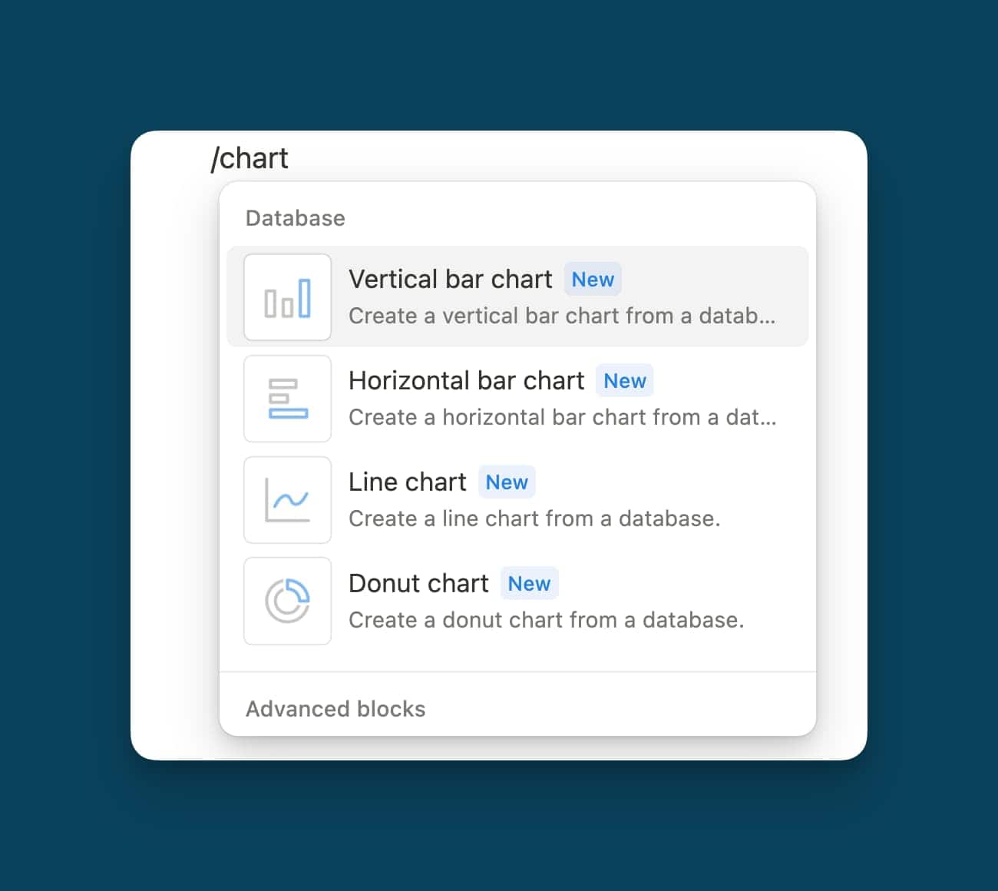Click the New badge beside Vertical bar chart
Image resolution: width=998 pixels, height=891 pixels.
[x=593, y=280]
